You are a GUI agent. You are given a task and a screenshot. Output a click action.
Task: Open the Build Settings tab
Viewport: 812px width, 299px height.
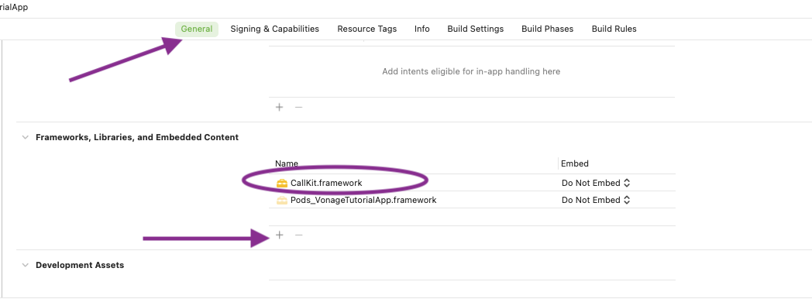(476, 29)
